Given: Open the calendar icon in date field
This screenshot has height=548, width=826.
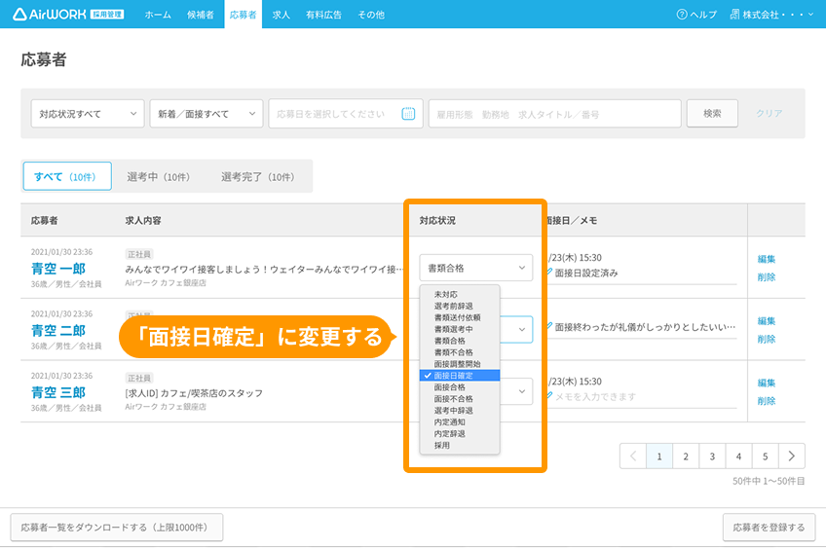Looking at the screenshot, I should click(408, 113).
